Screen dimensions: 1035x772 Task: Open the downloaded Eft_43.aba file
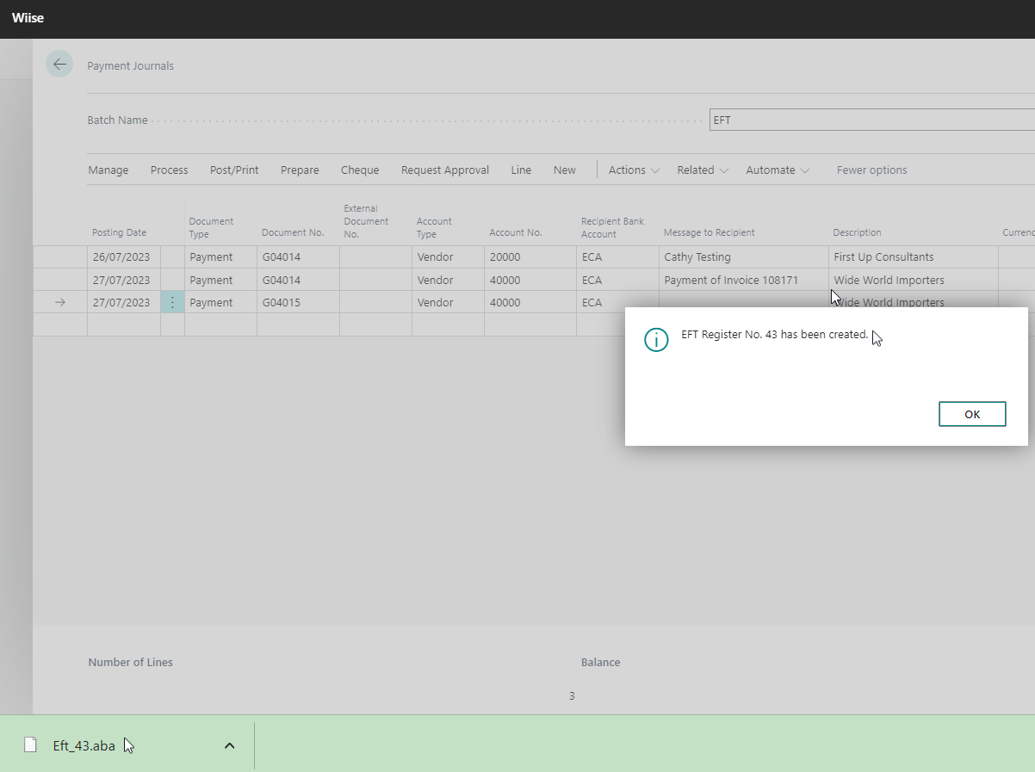click(x=85, y=744)
